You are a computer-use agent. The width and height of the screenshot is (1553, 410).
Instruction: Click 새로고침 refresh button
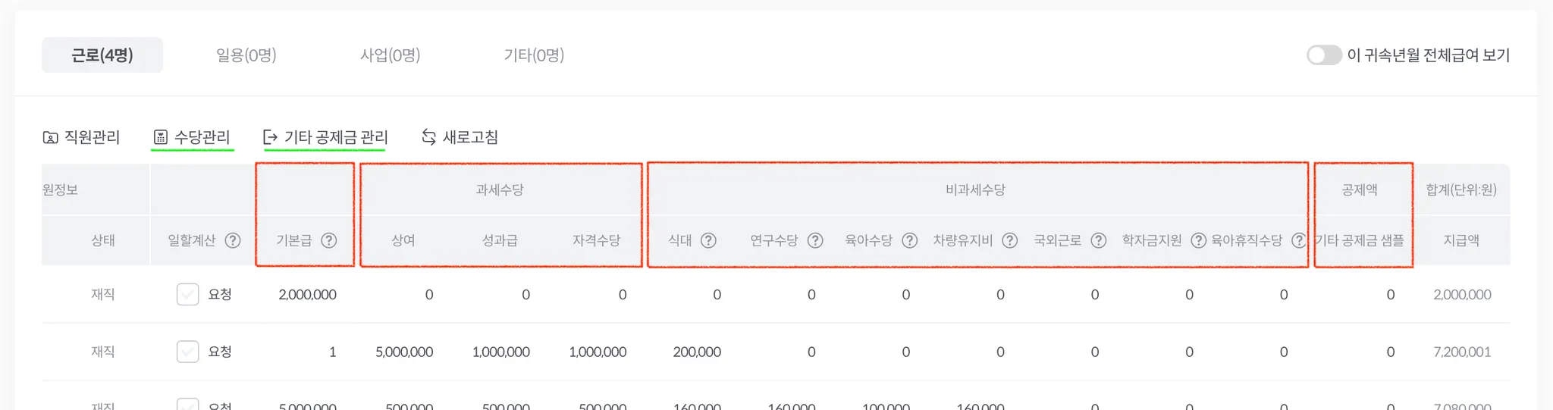(460, 137)
